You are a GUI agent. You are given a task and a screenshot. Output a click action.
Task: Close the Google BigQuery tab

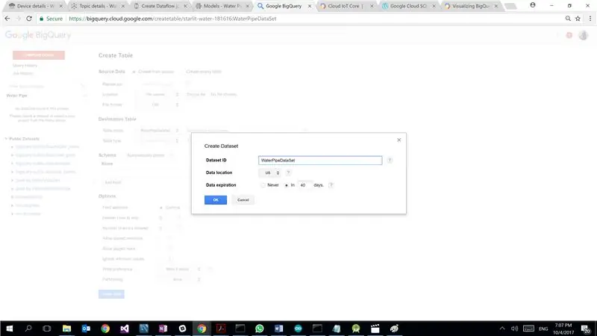[310, 6]
